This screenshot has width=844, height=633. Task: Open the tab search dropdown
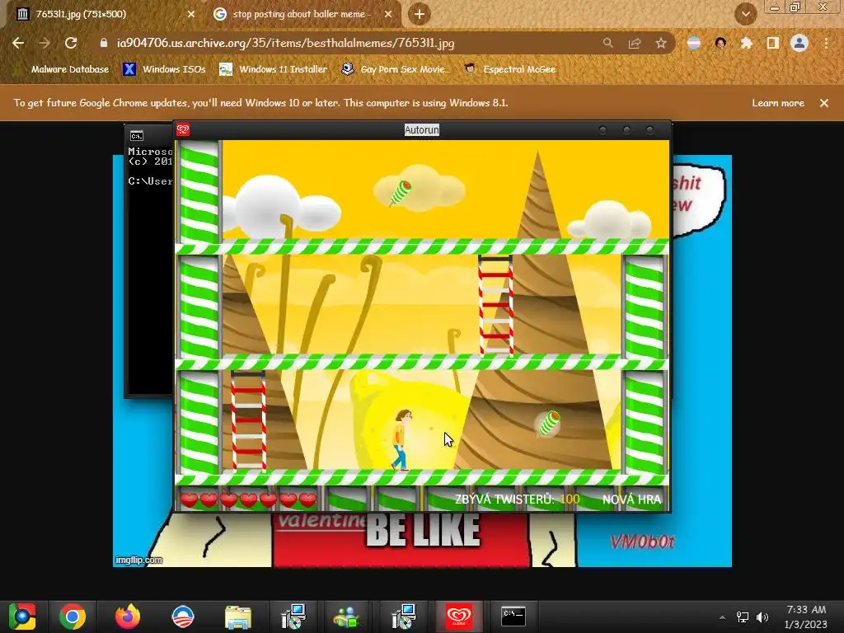click(x=745, y=14)
